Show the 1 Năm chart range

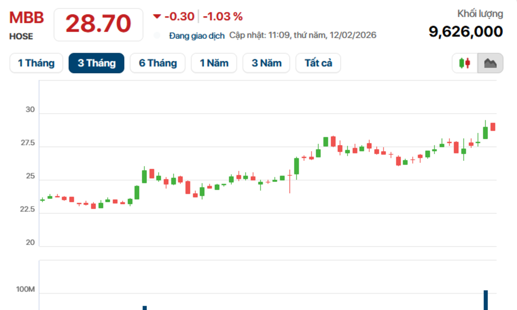214,63
